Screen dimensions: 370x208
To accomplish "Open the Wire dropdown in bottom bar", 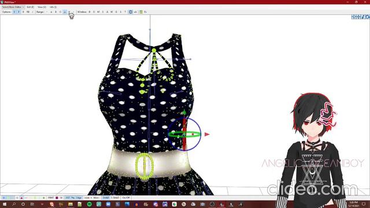I will 97,198.
